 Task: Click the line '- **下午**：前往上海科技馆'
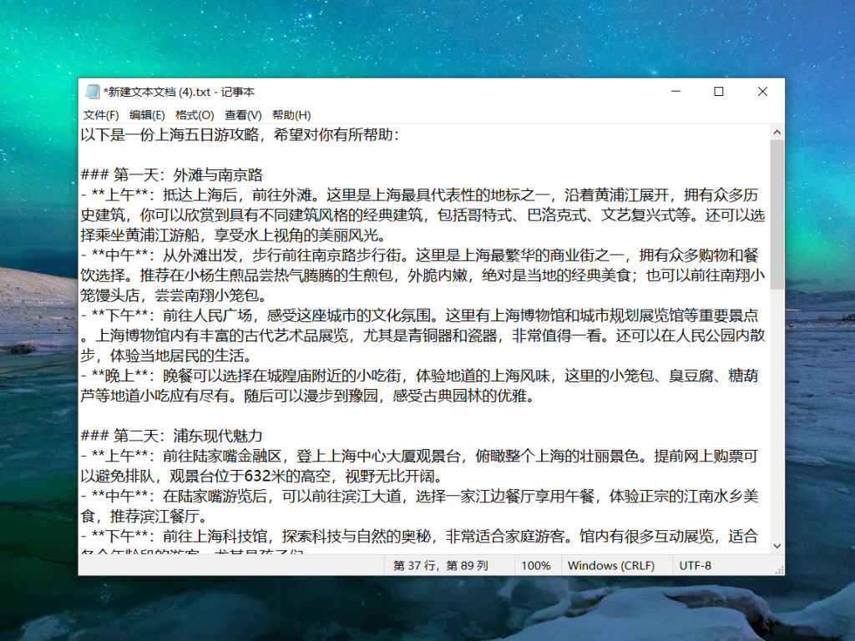419,536
